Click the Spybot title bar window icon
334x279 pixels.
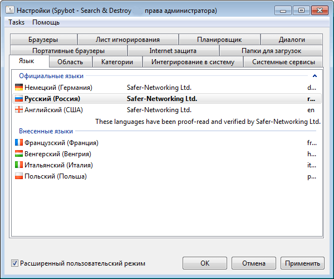click(x=10, y=10)
